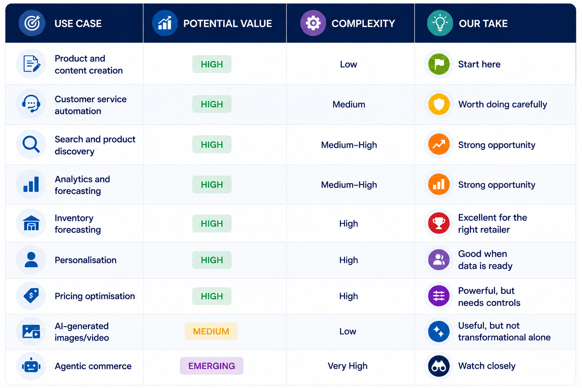Click the purple EMERGING badge

(x=211, y=366)
